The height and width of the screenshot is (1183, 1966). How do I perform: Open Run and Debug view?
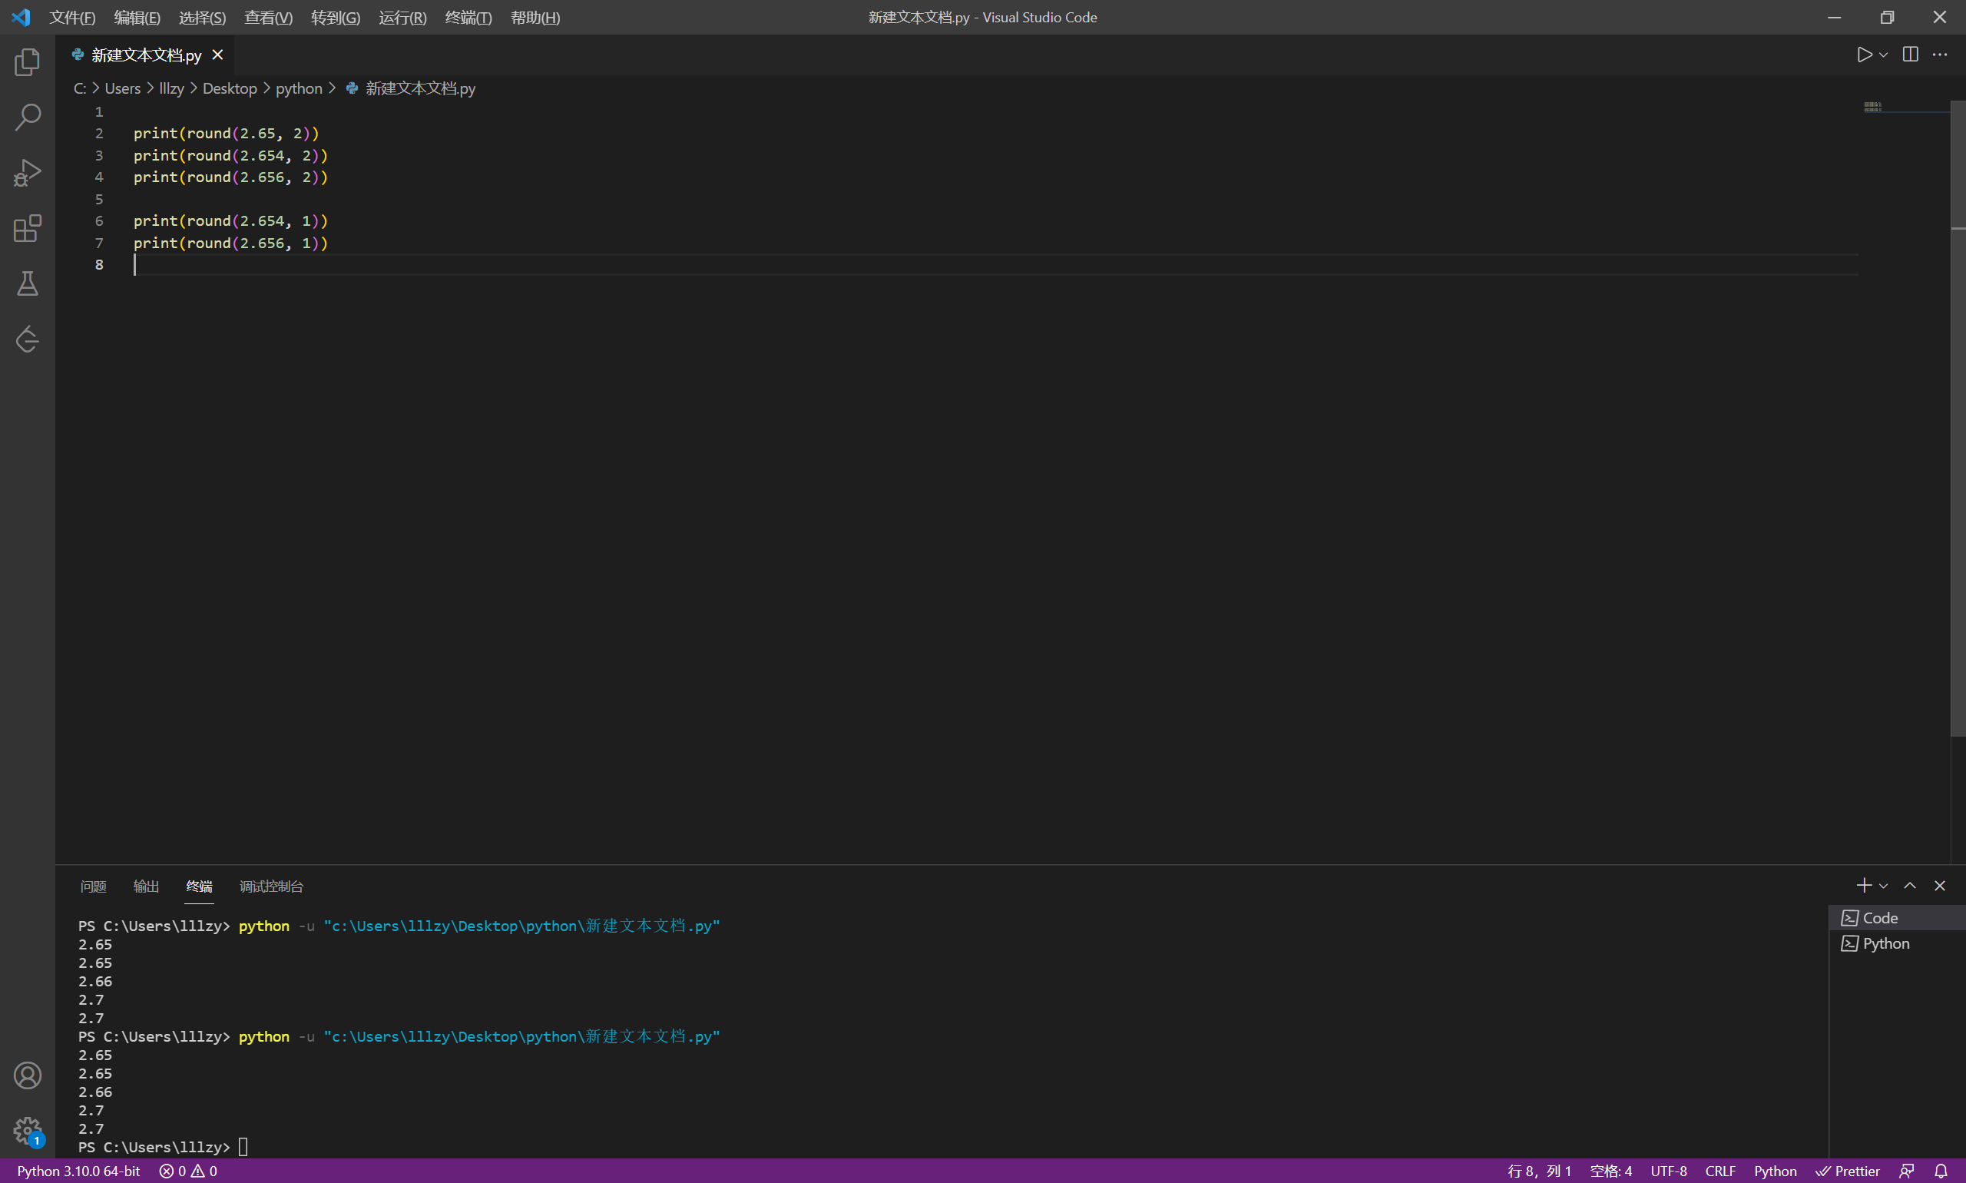(x=27, y=173)
